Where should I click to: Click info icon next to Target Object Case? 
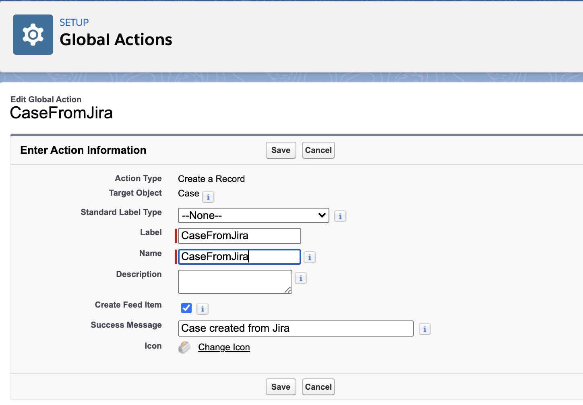click(x=208, y=197)
